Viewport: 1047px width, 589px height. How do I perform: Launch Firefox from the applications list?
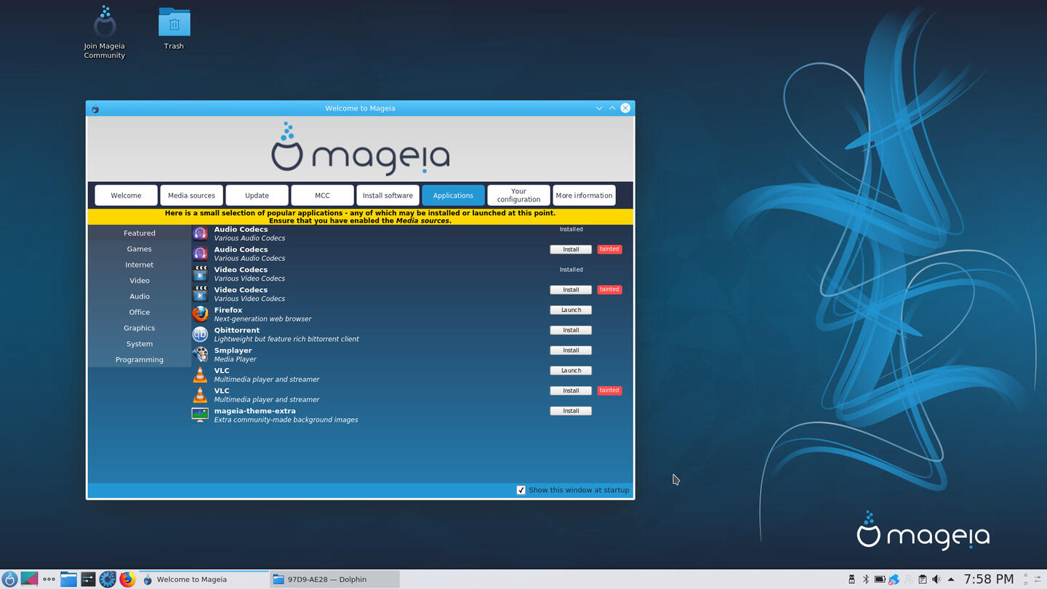(571, 310)
